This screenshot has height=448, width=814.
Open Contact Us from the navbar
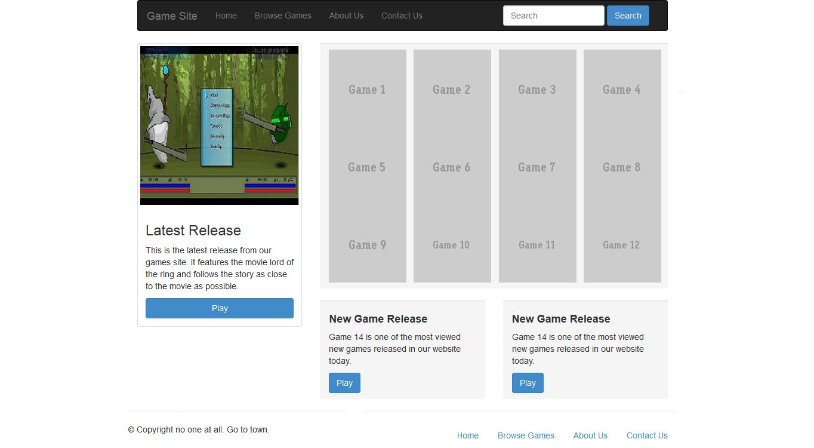tap(401, 16)
